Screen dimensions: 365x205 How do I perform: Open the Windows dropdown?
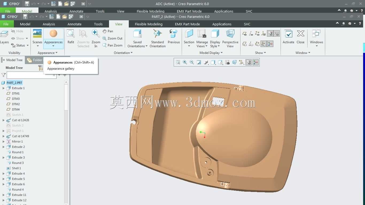point(317,46)
